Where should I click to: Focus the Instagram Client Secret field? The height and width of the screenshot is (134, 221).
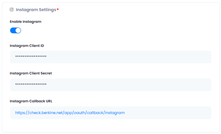point(111,85)
